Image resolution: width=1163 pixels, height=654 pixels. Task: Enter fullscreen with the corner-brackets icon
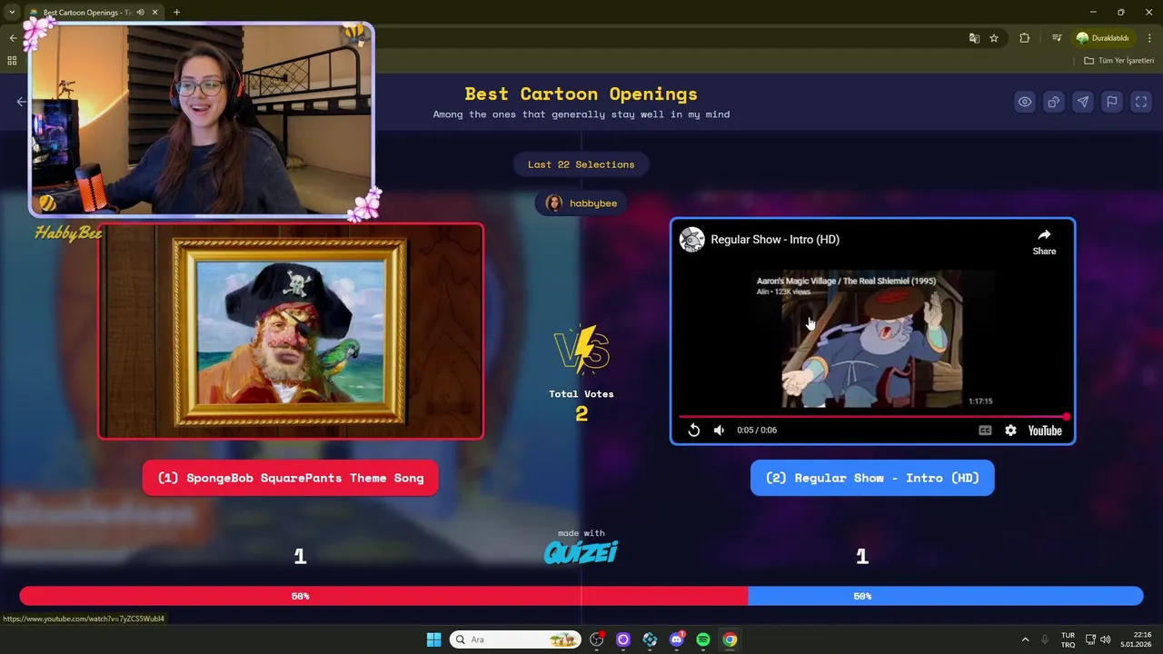coord(1141,102)
